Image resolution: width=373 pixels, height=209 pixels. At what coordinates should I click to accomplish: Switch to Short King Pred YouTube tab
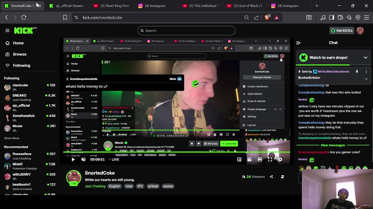pyautogui.click(x=111, y=6)
